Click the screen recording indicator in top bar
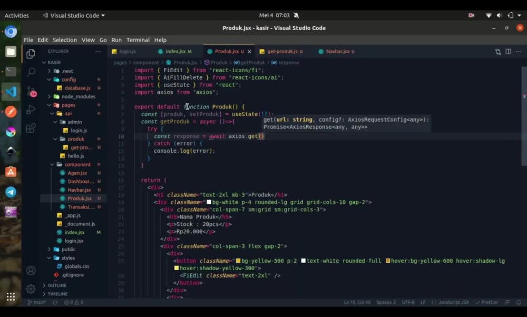The width and height of the screenshot is (527, 317). coord(471,15)
